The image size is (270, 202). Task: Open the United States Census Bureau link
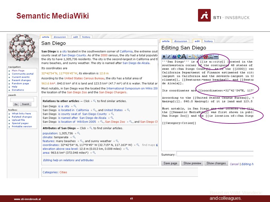(x=84, y=78)
